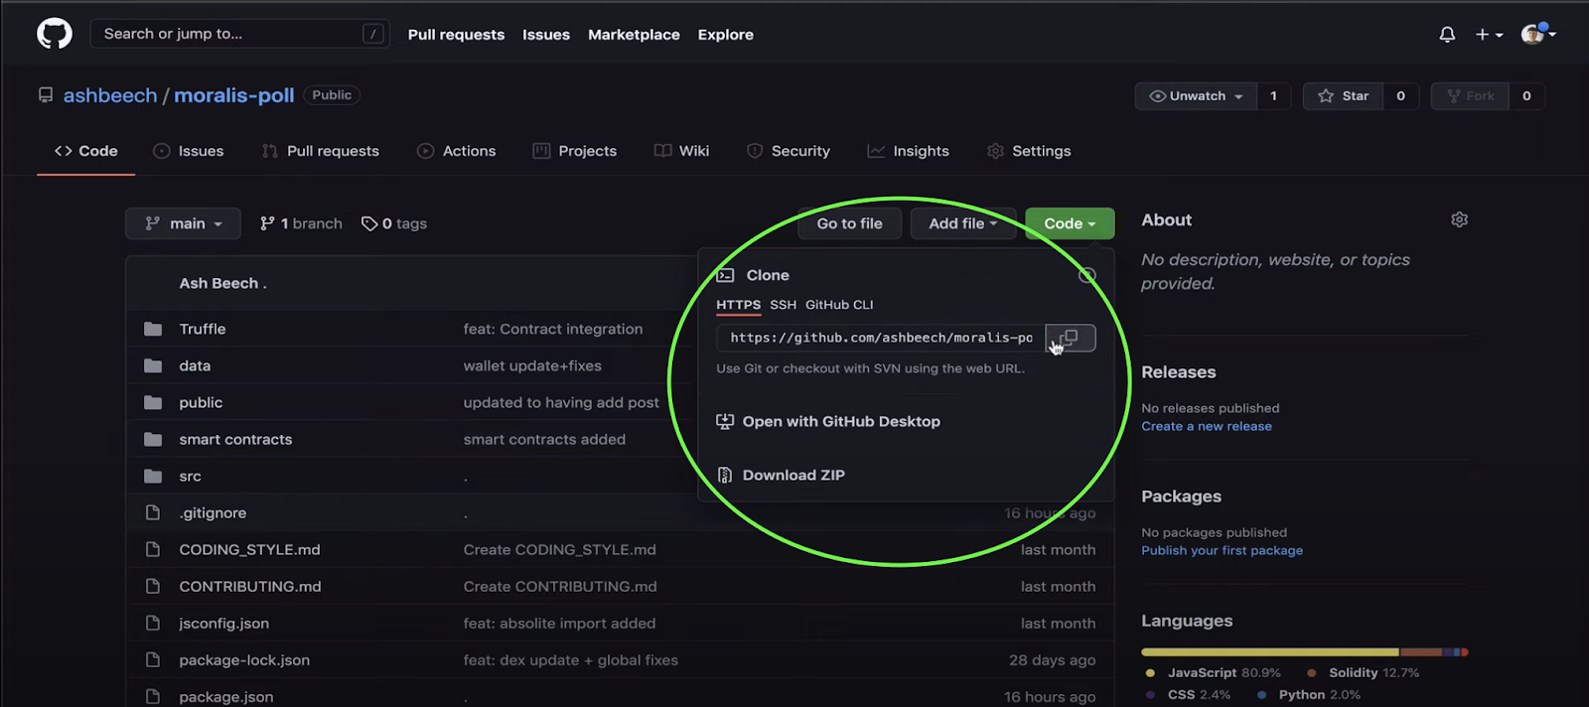Click the Fork button
This screenshot has width=1589, height=707.
1470,96
